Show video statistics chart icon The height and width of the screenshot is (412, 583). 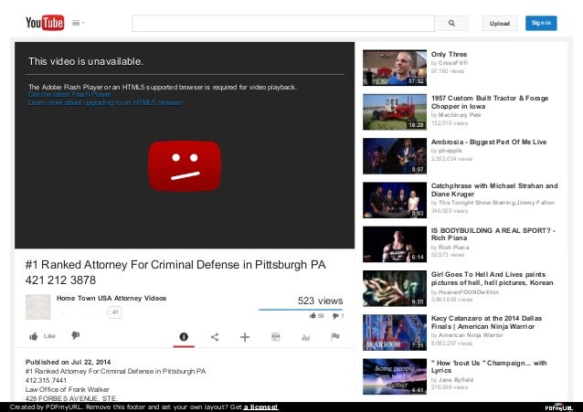click(305, 337)
